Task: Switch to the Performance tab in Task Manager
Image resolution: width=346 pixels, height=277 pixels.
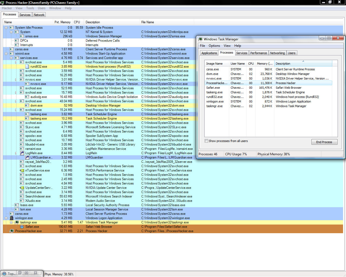Action: click(258, 53)
